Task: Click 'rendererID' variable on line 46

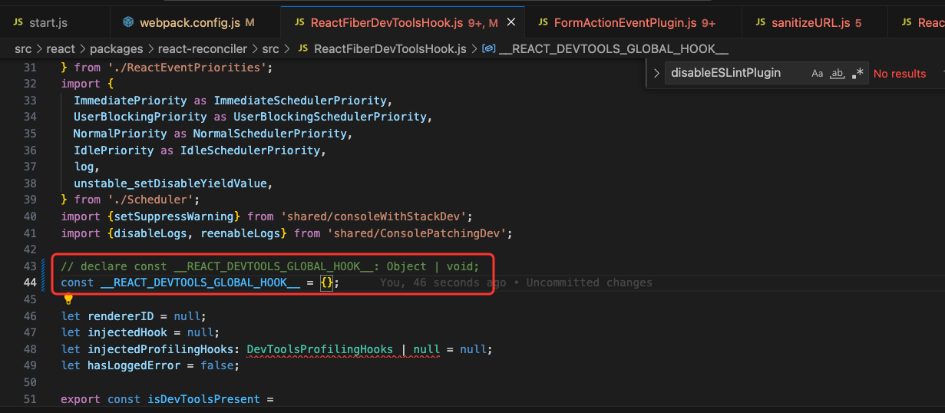Action: 121,316
